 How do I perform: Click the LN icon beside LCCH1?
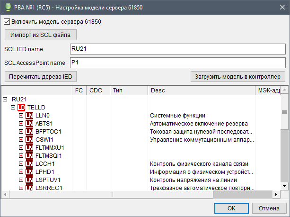point(29,163)
